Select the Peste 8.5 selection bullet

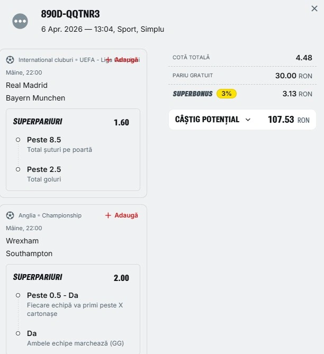(18, 140)
